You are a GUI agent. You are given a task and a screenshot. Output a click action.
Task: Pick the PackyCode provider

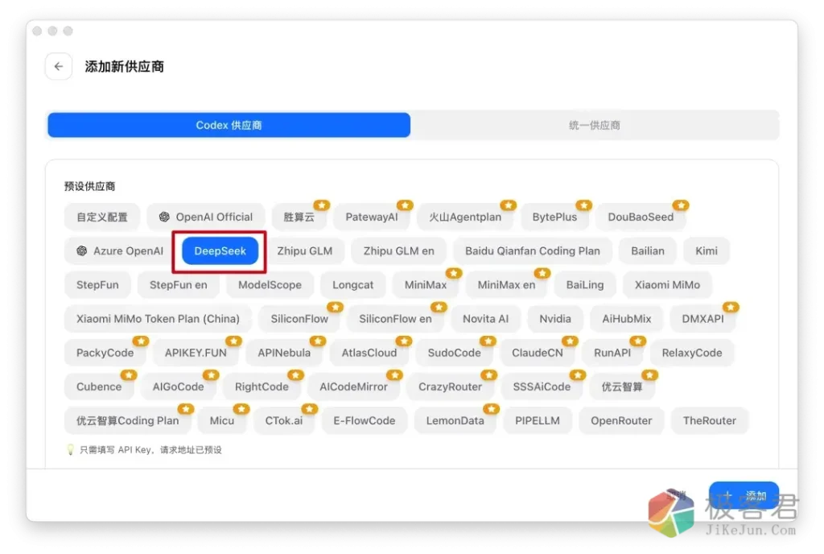point(105,353)
